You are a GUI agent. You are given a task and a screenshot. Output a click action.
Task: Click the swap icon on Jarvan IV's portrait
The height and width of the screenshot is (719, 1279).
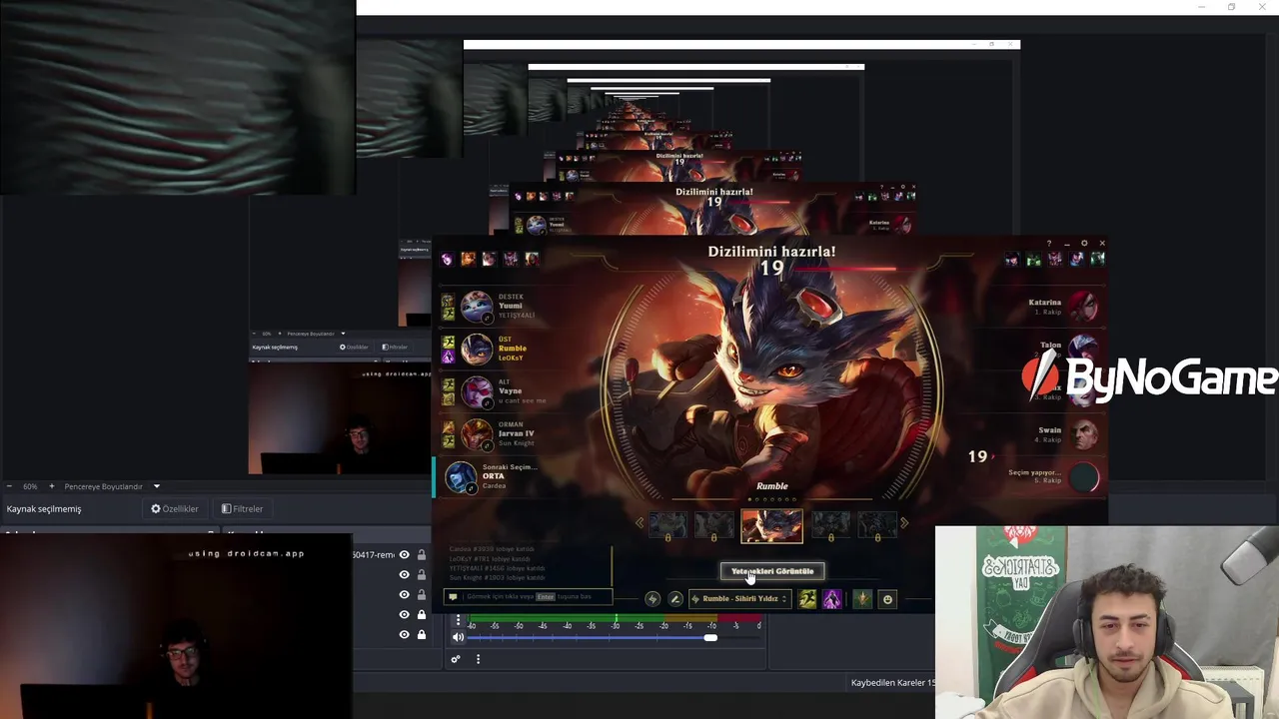tap(488, 445)
